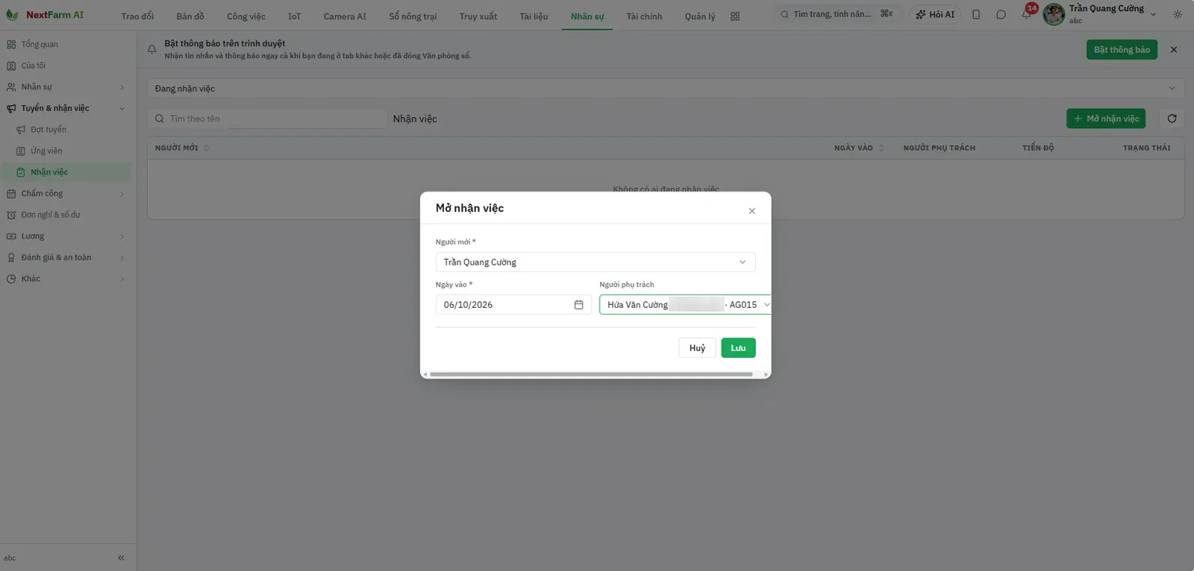Click the mobile device icon in header
This screenshot has height=571, width=1194.
976,14
